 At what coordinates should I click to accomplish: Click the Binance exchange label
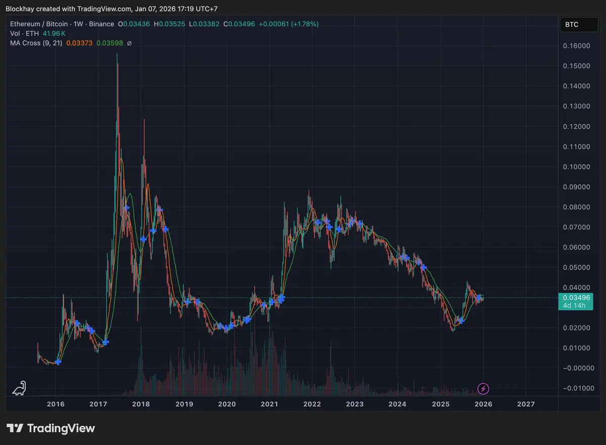coord(101,24)
